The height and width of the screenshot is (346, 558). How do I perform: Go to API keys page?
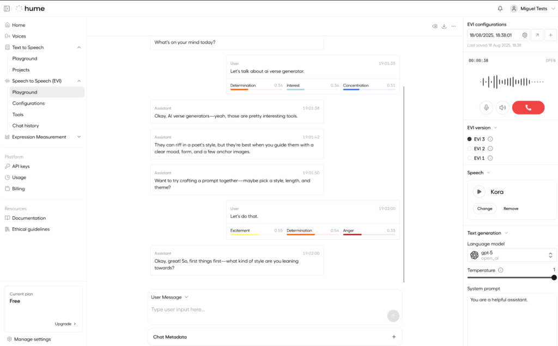(21, 166)
